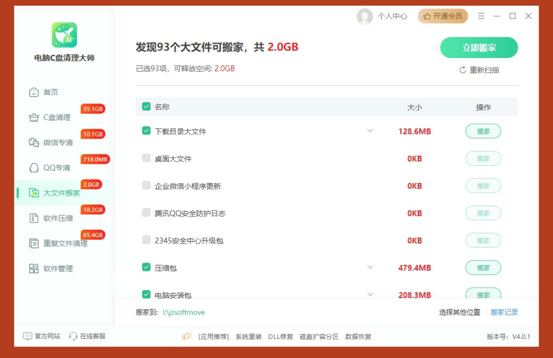Screen dimensions: 553x358
Task: Click the 35.1GB badge on C盘清理
Action: (93, 109)
